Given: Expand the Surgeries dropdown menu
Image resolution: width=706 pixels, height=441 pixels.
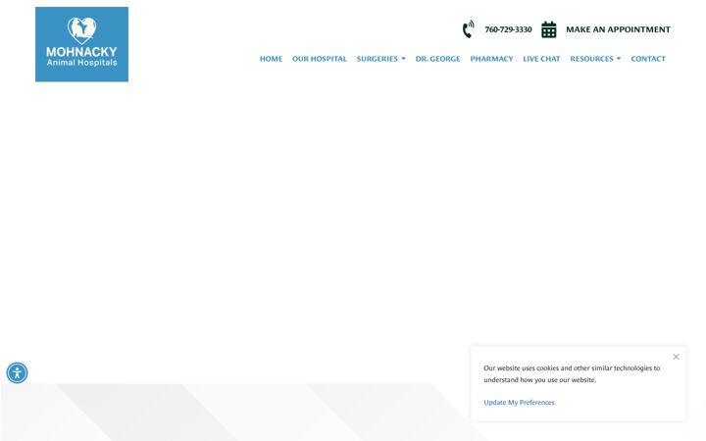Looking at the screenshot, I should point(380,59).
